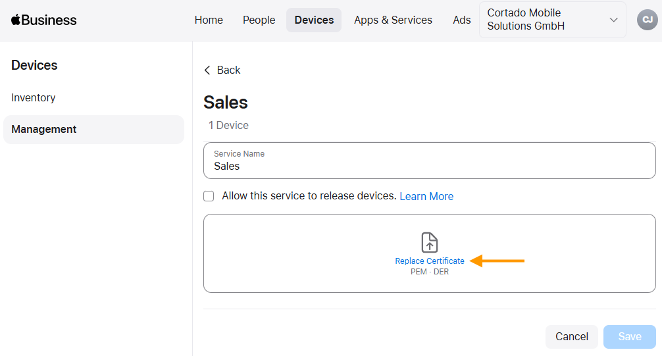Switch to the Ads tab
The image size is (662, 356).
tap(461, 20)
